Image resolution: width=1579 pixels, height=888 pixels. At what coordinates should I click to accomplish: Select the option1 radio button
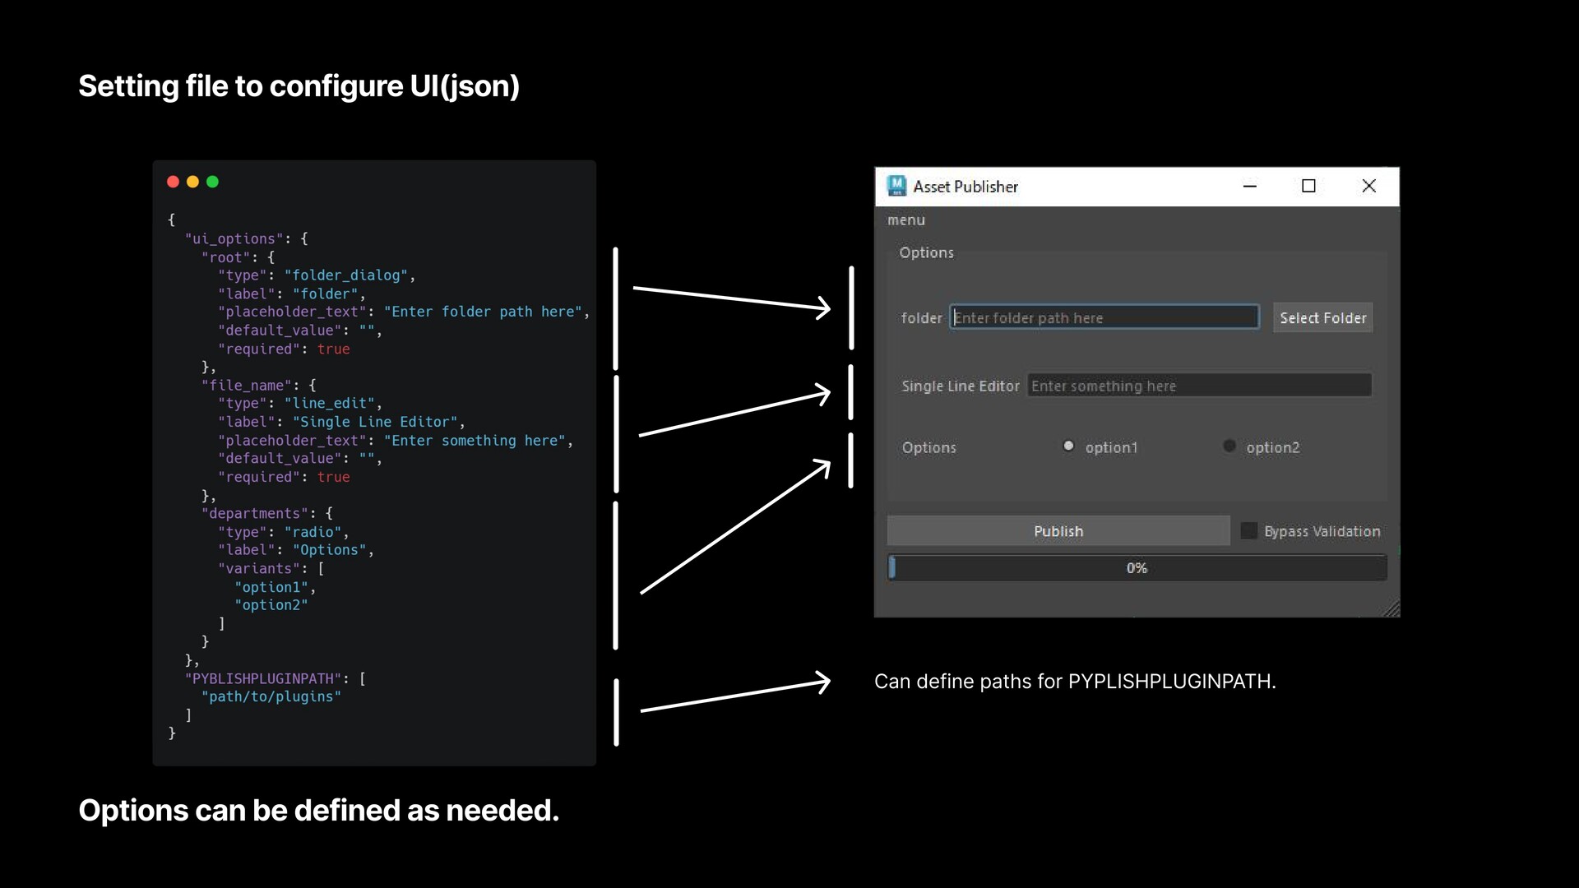(x=1068, y=446)
